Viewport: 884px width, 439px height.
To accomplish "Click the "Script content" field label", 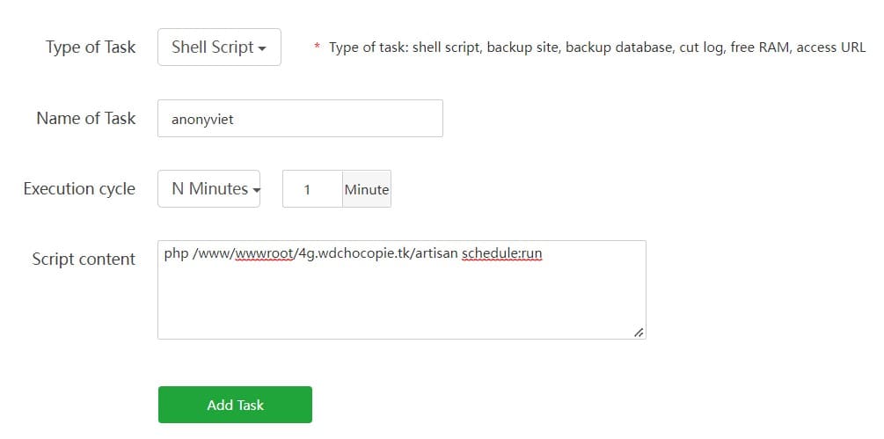I will 84,259.
